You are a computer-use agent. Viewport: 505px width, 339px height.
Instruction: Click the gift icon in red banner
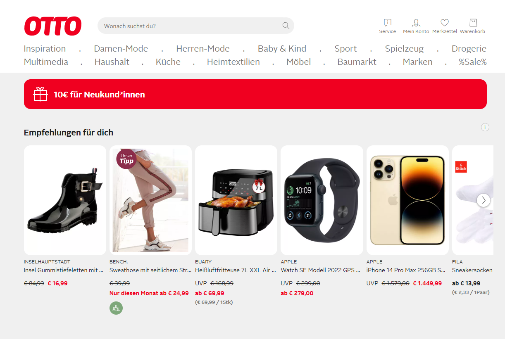point(40,94)
